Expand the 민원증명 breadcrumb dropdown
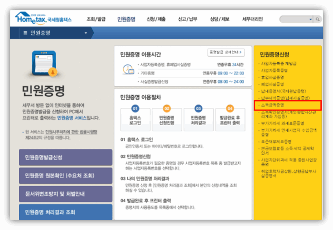Viewport: 333px width, 230px height. [x=86, y=33]
